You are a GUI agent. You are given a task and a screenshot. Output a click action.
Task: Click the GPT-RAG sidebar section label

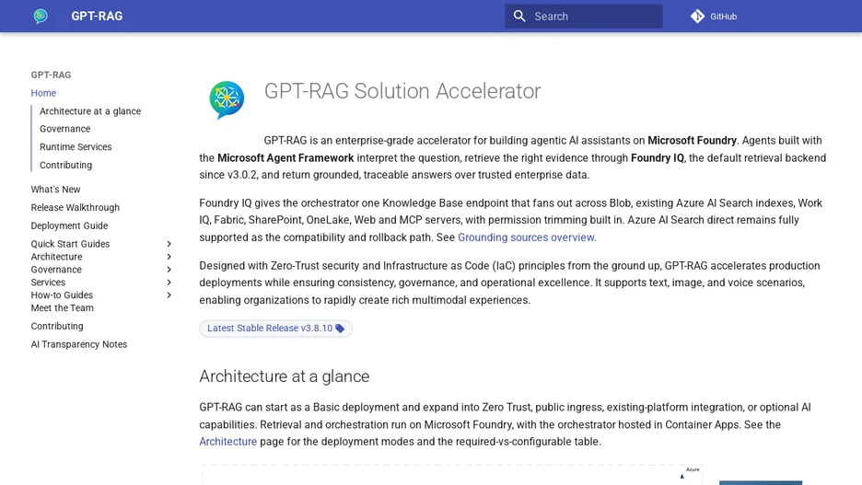51,75
